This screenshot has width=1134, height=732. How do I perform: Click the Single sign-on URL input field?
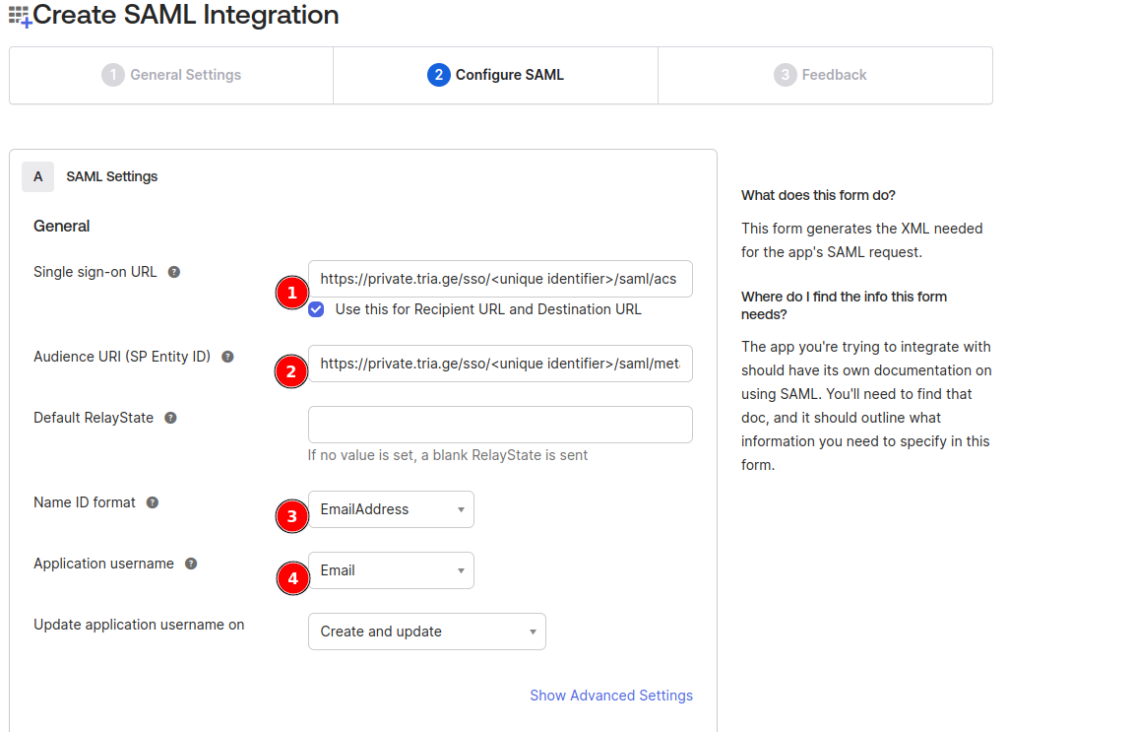pyautogui.click(x=500, y=279)
